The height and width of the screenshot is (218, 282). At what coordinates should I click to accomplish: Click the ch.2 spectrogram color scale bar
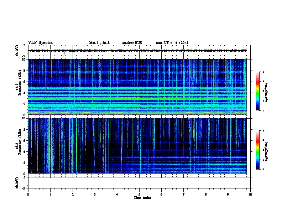tap(257, 150)
